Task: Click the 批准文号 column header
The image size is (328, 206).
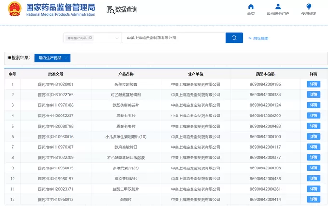Action: [55, 74]
